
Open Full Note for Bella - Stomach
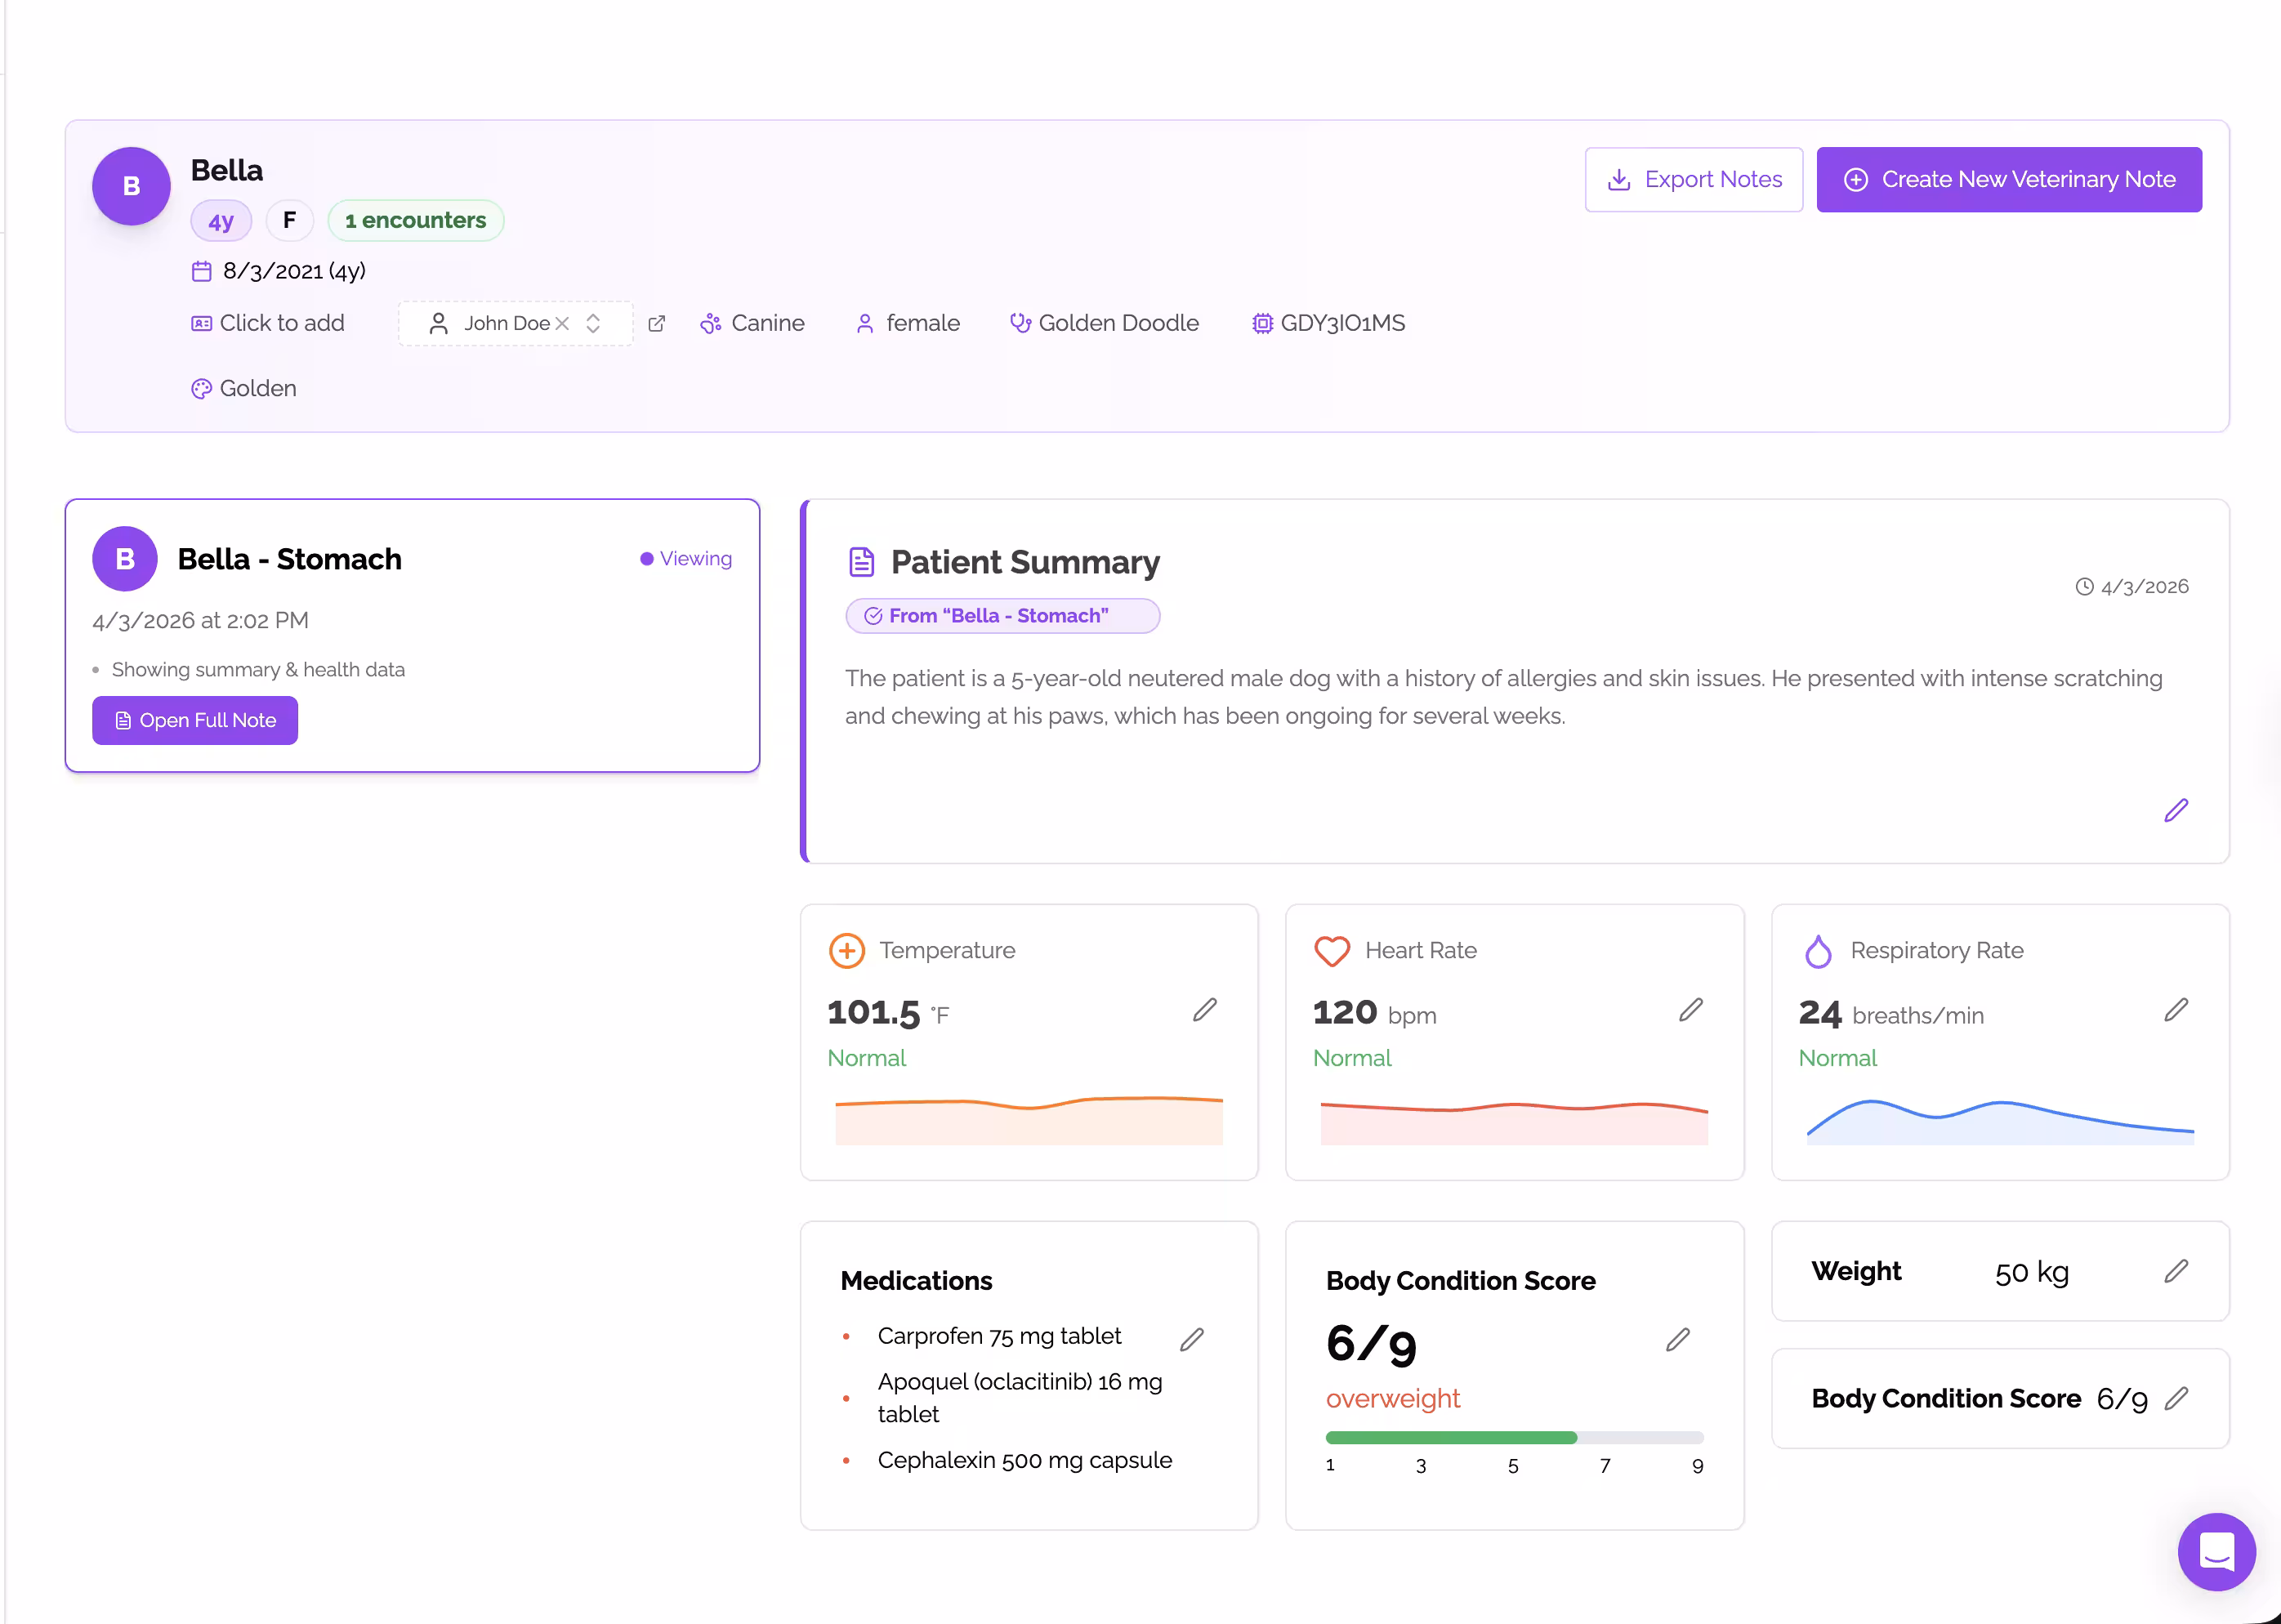click(194, 720)
